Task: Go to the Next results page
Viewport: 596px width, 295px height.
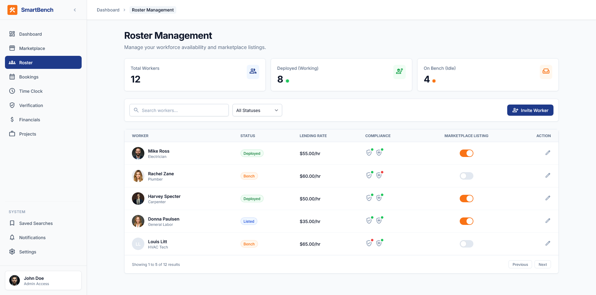Action: coord(542,265)
